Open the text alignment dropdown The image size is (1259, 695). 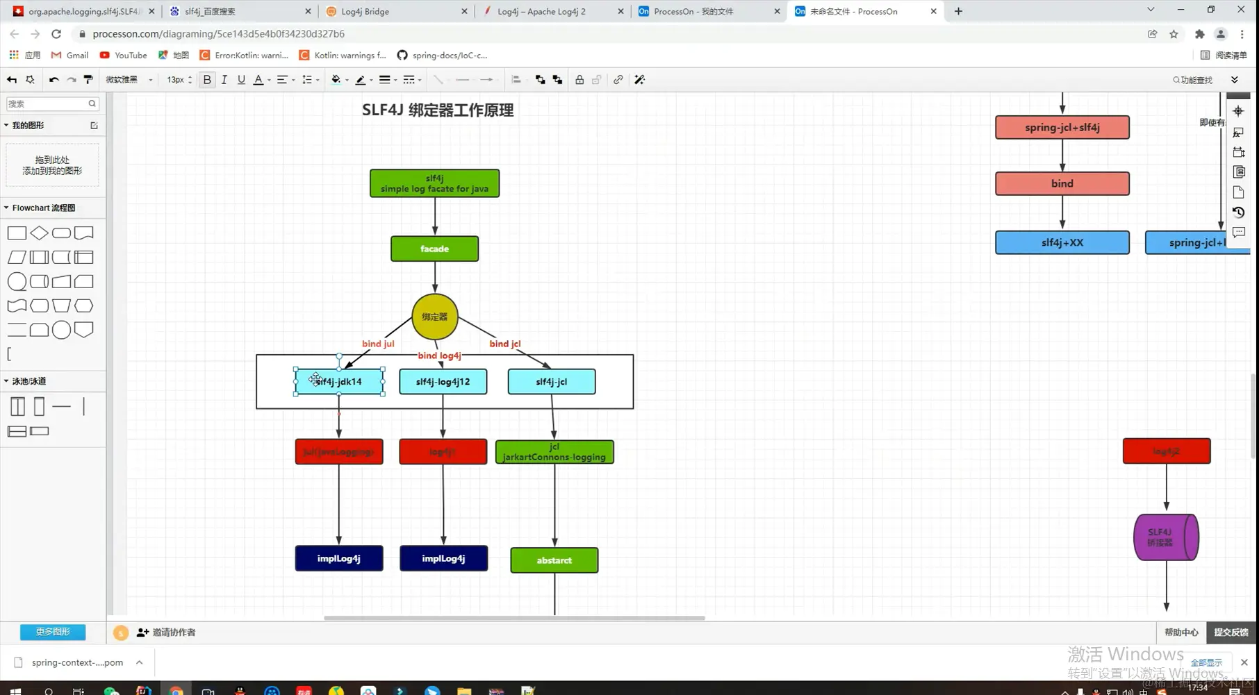click(x=285, y=80)
